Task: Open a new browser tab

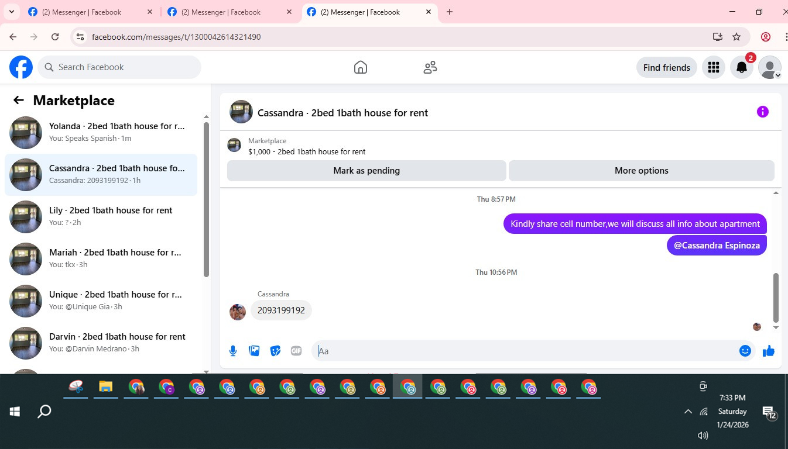Action: point(450,12)
